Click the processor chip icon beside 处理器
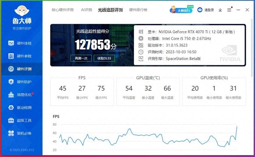The width and height of the screenshot is (255, 157). [x=141, y=38]
